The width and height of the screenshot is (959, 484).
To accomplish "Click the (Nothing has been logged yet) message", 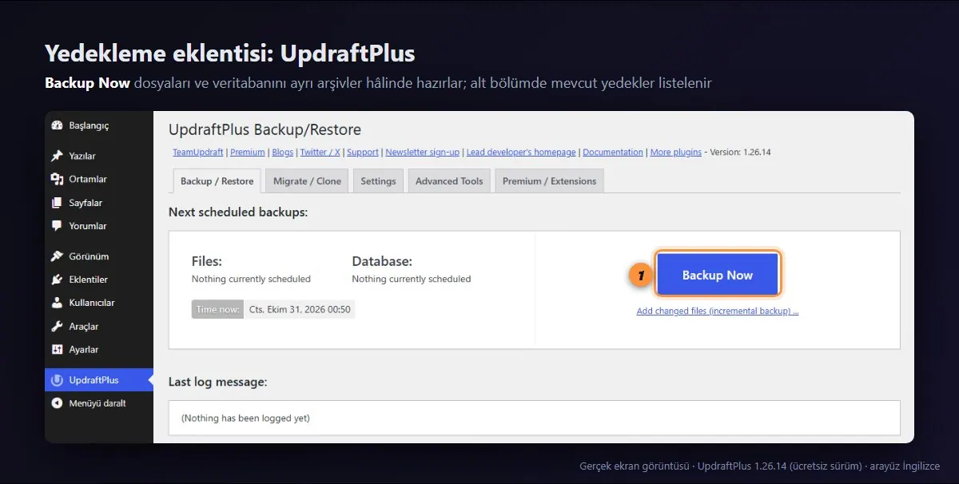I will (245, 418).
